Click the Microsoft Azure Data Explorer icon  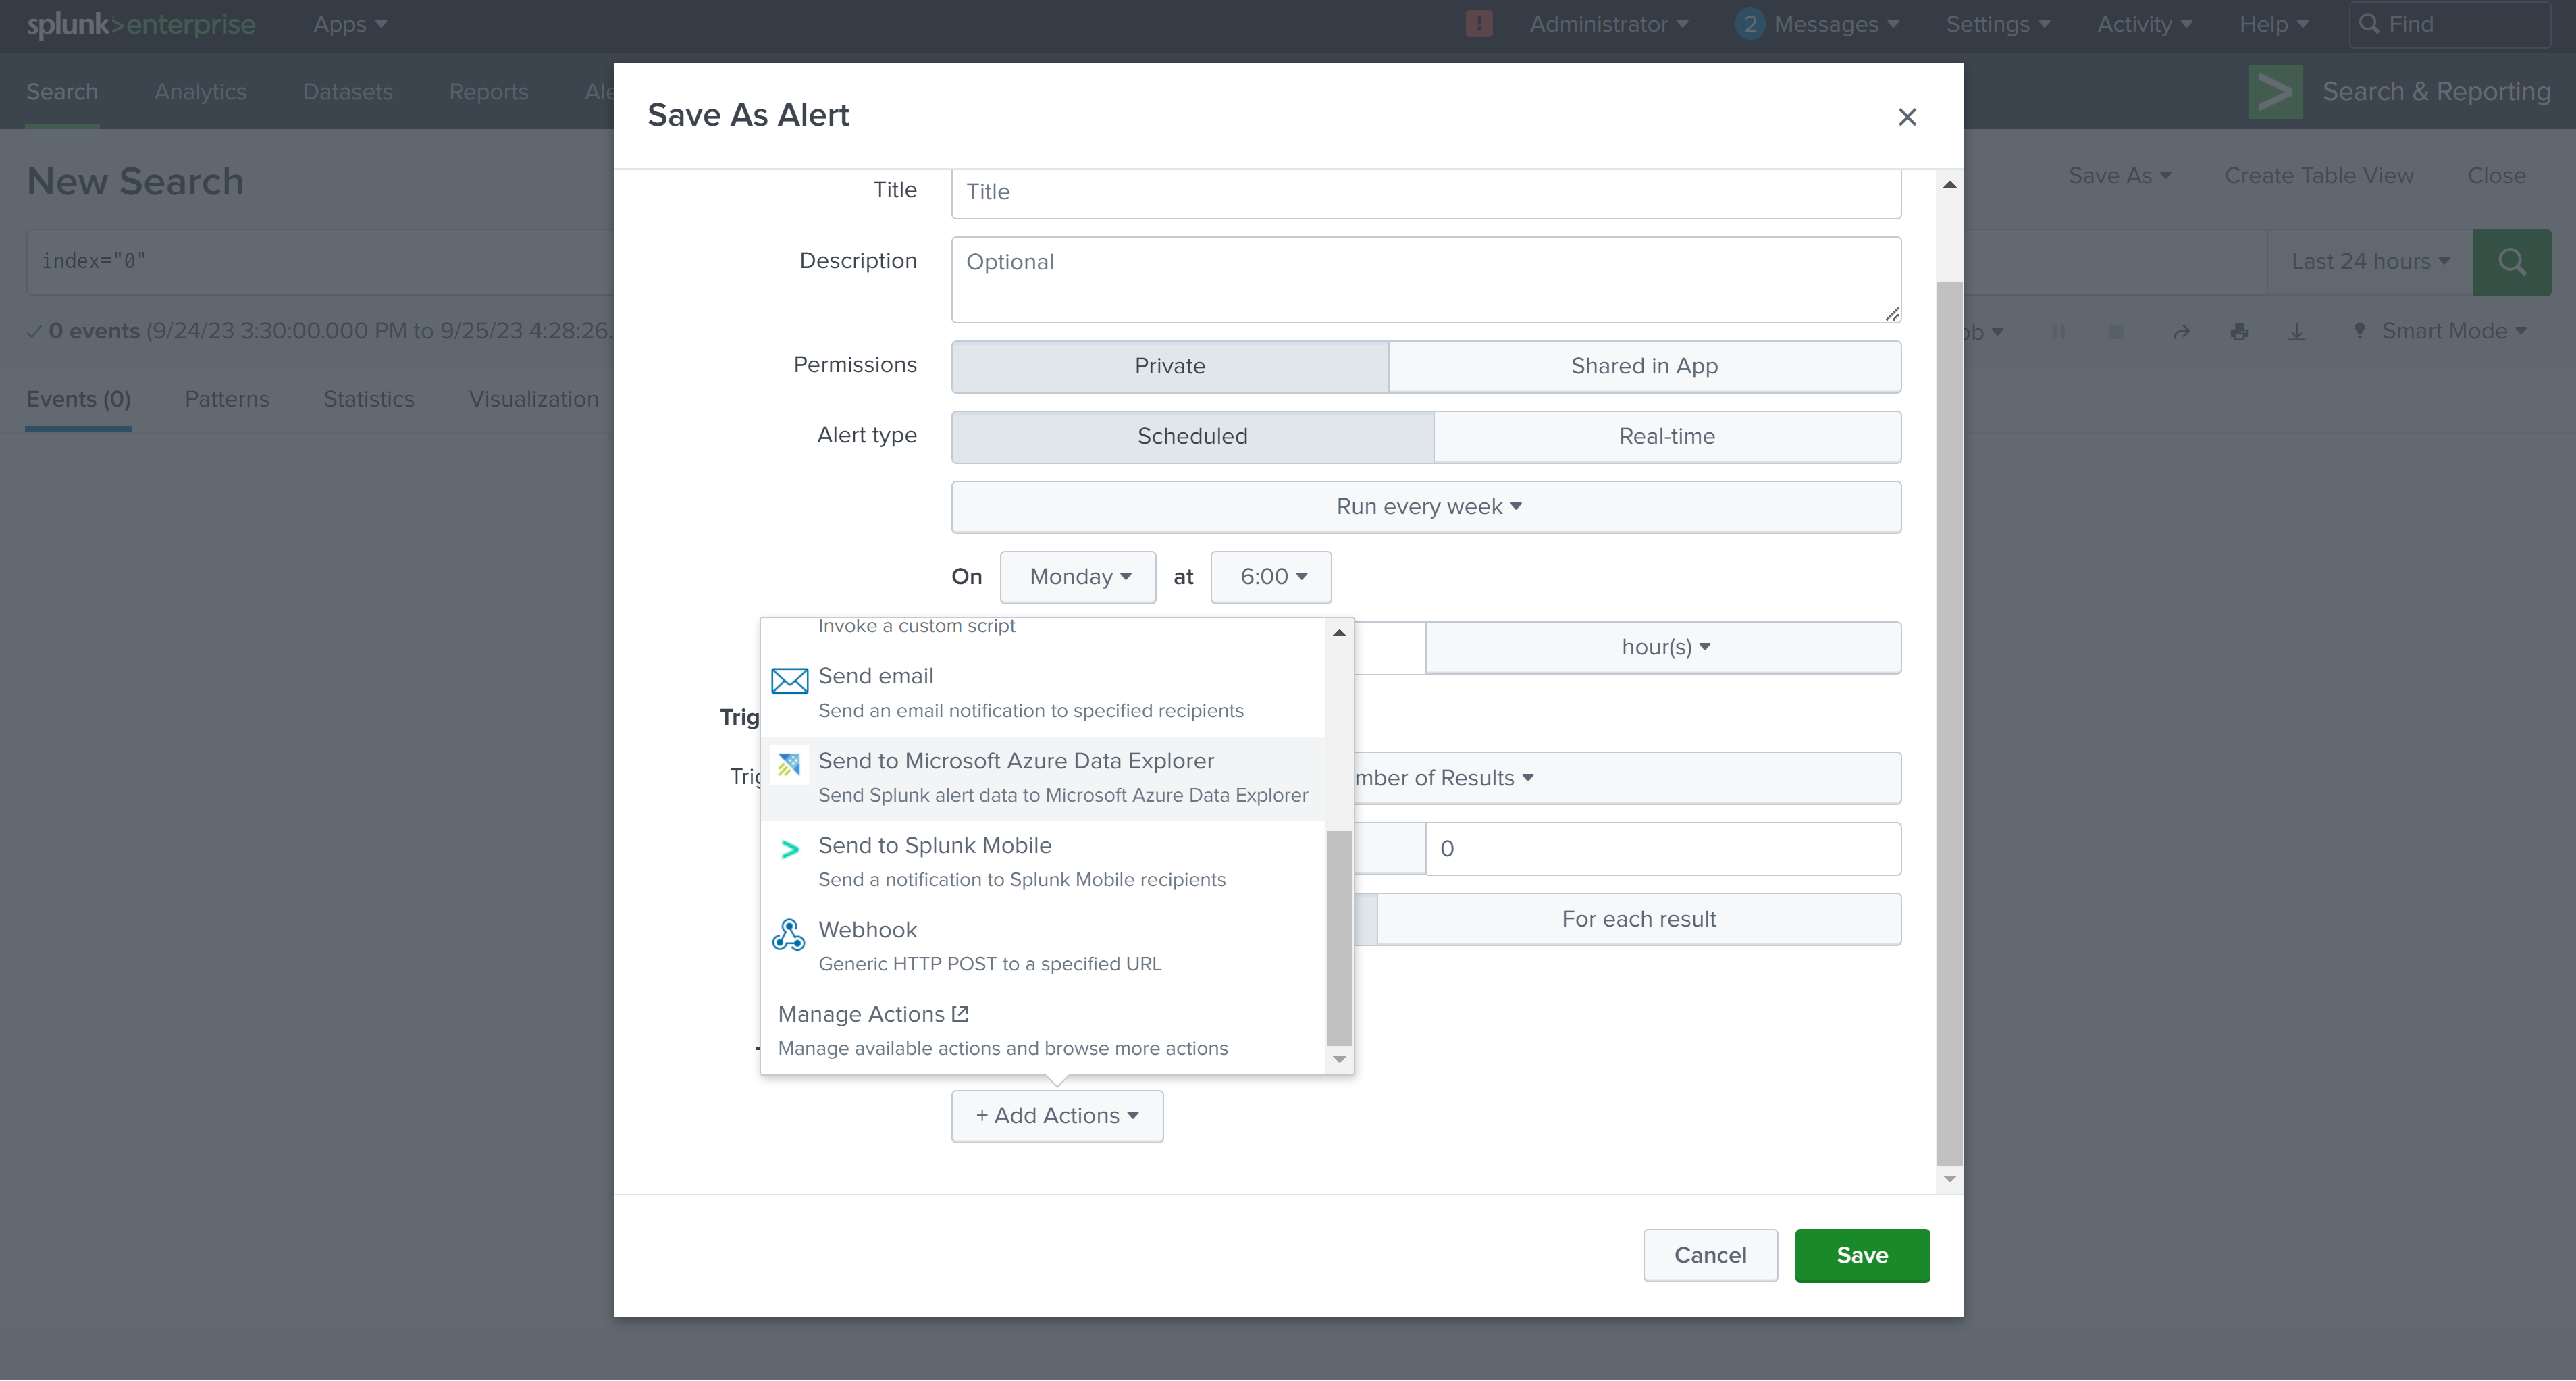[x=789, y=765]
